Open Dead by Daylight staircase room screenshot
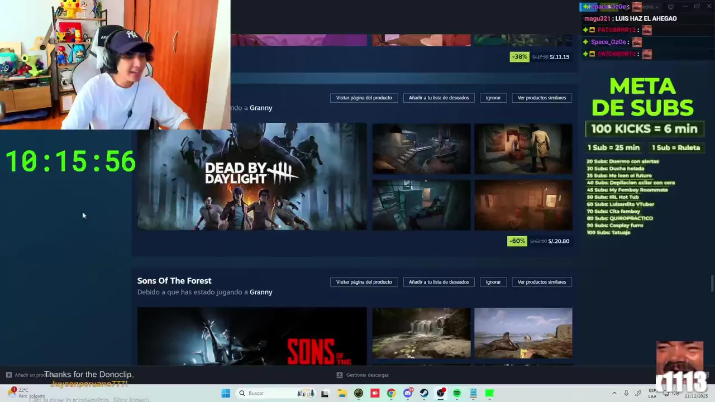The width and height of the screenshot is (715, 402). [x=421, y=149]
